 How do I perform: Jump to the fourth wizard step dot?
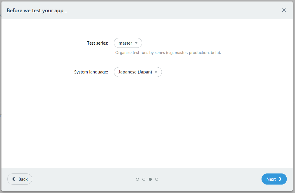pos(157,179)
